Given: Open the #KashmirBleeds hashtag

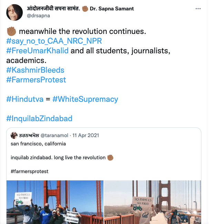Looking at the screenshot, I should click(x=35, y=70).
